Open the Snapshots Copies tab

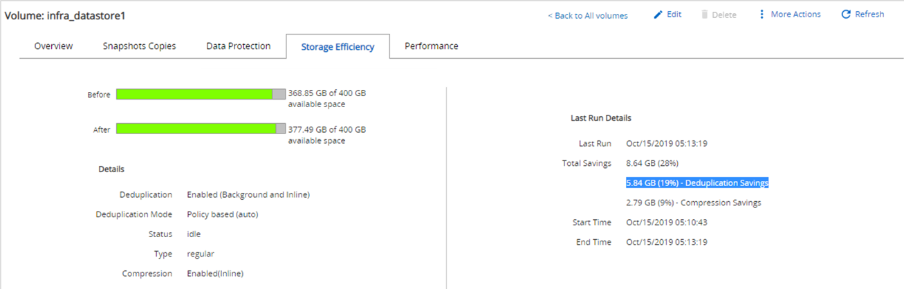(x=139, y=46)
